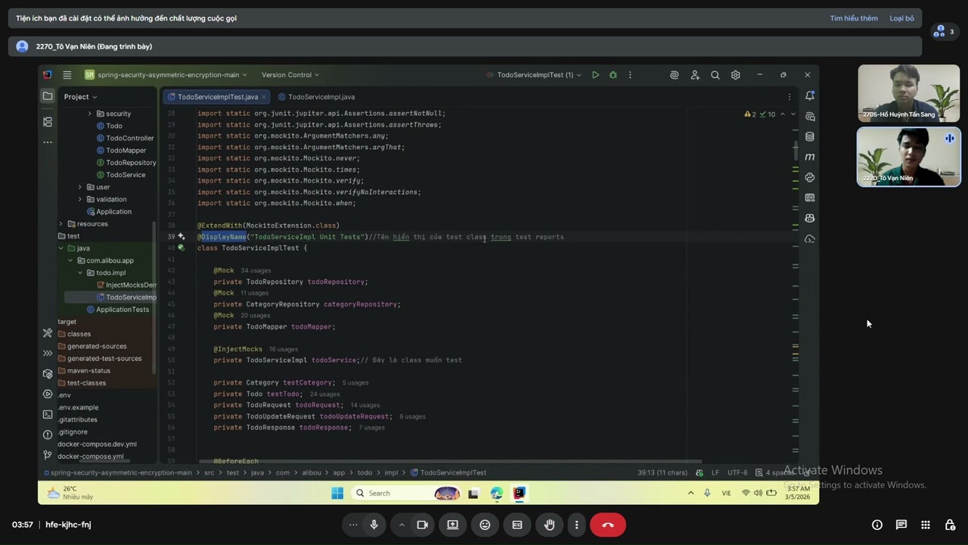Turn off camera in Meet controls
The height and width of the screenshot is (545, 968).
pos(422,525)
